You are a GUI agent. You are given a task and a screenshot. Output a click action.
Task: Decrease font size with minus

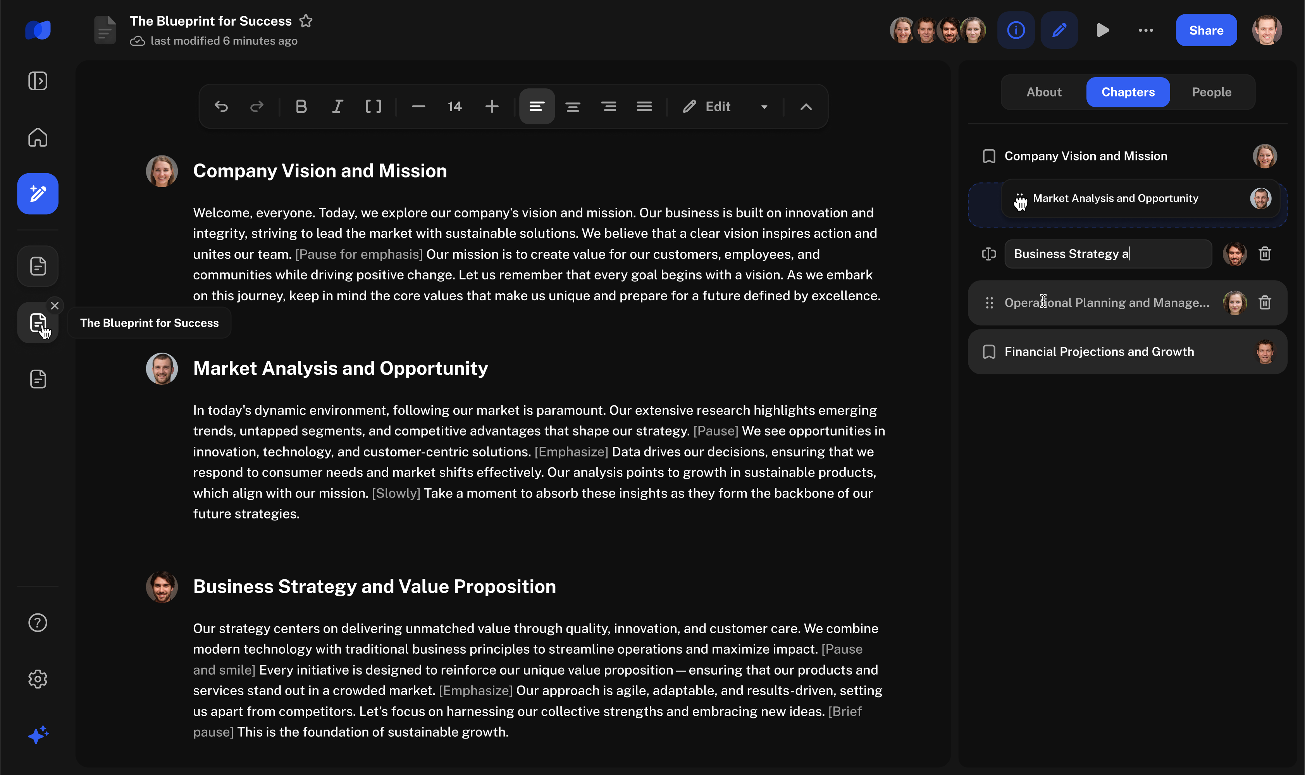[418, 107]
